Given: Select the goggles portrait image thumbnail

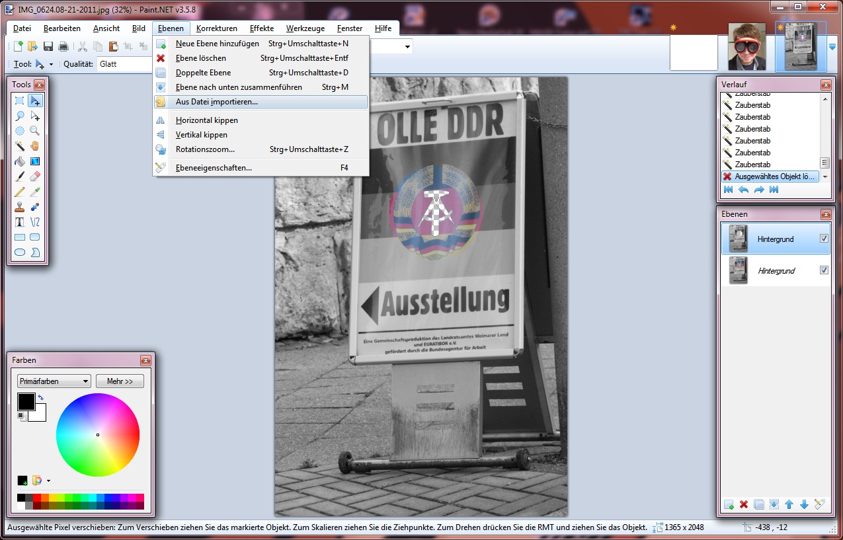Looking at the screenshot, I should pos(746,46).
